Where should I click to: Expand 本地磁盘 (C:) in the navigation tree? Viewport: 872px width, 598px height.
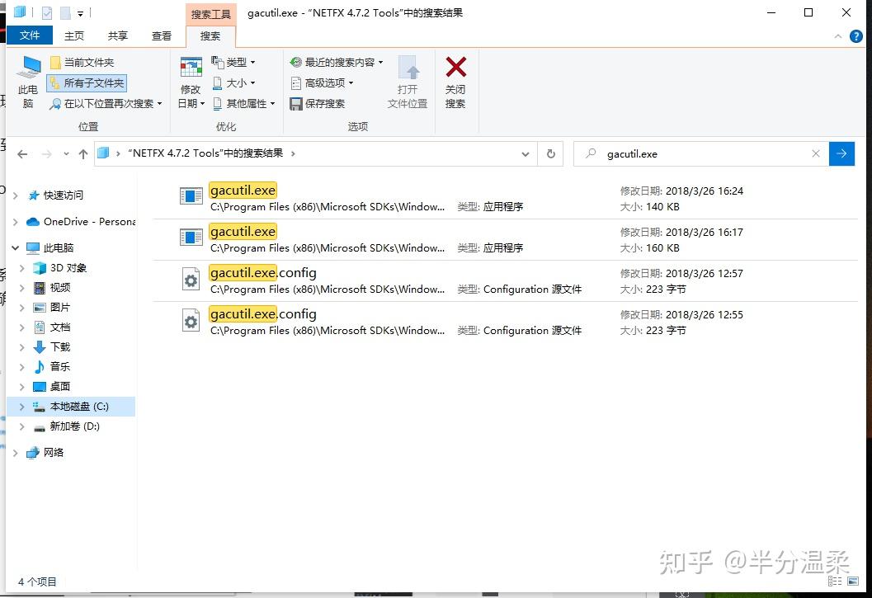coord(20,406)
